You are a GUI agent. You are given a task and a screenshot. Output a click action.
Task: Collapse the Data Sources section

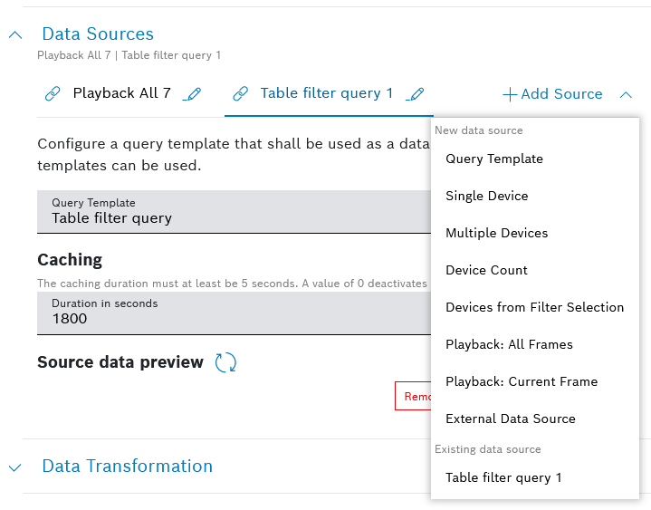[15, 34]
